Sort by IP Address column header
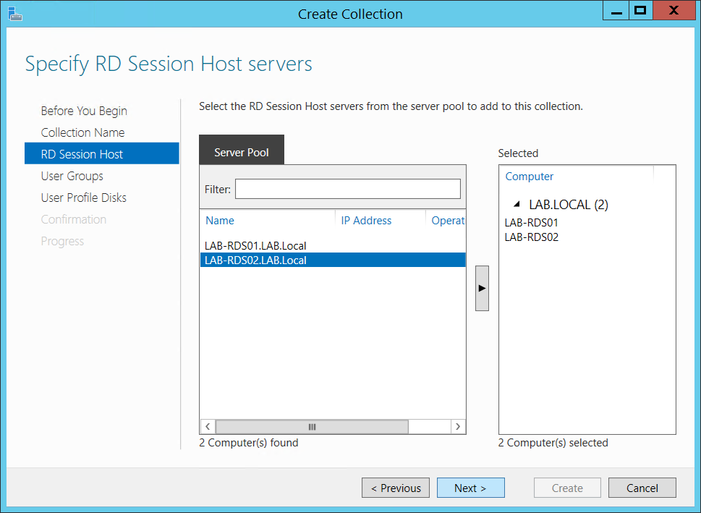 coord(366,221)
